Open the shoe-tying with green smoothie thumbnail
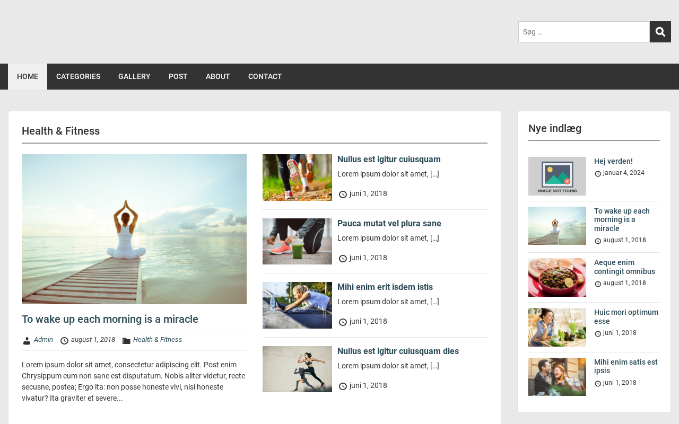 [297, 241]
